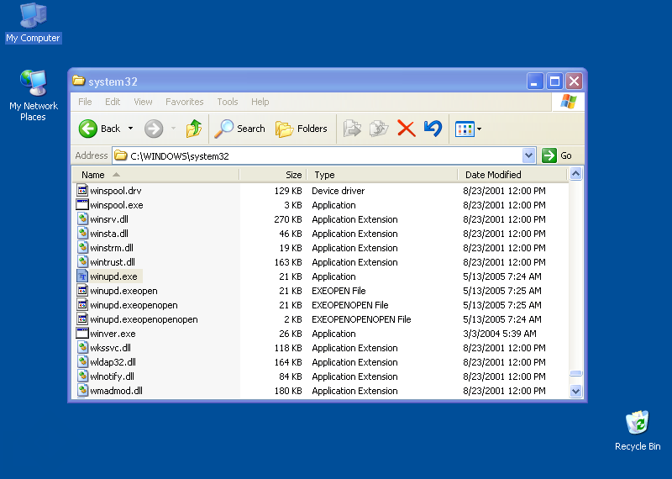Click the '3/3/2004 5:39 AM' date cell

500,334
